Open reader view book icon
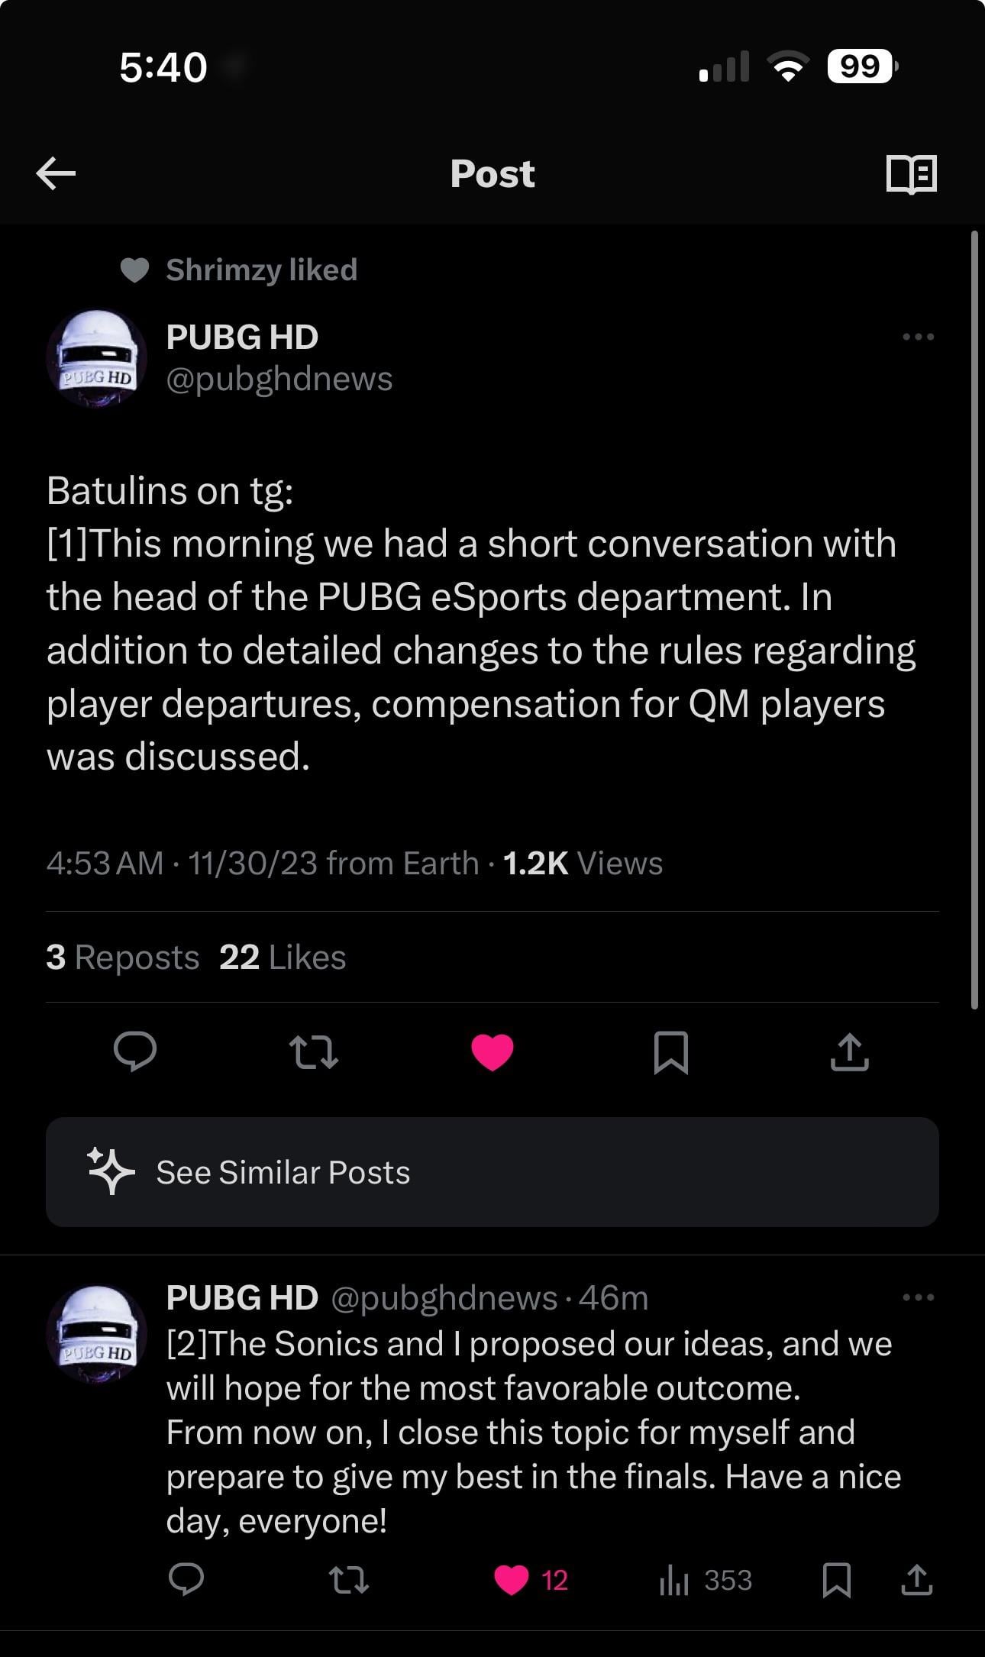This screenshot has height=1657, width=985. coord(912,173)
